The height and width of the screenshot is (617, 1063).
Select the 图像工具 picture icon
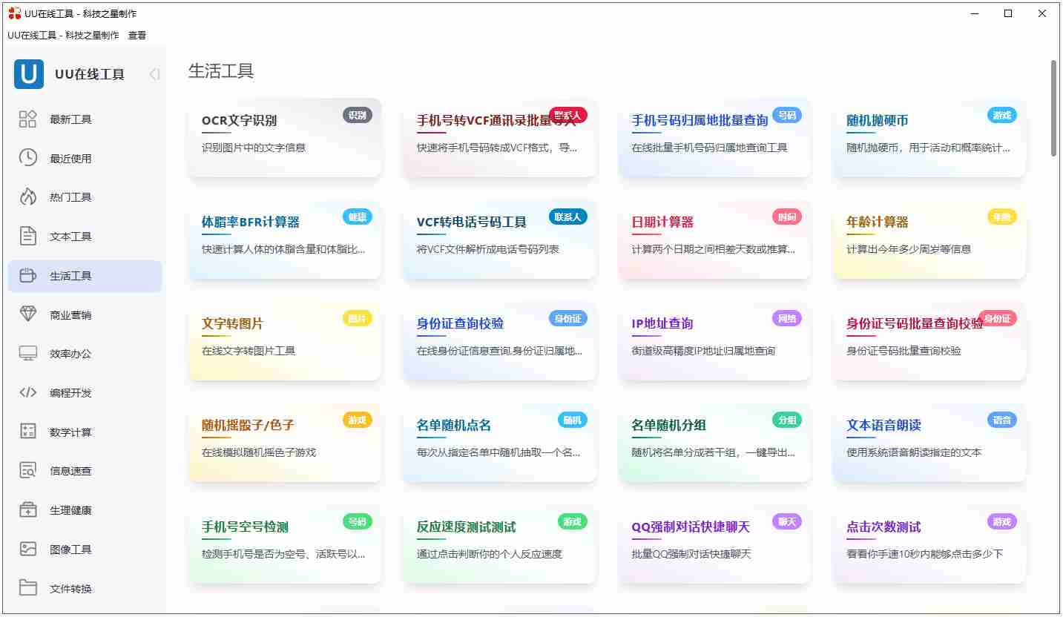click(27, 549)
